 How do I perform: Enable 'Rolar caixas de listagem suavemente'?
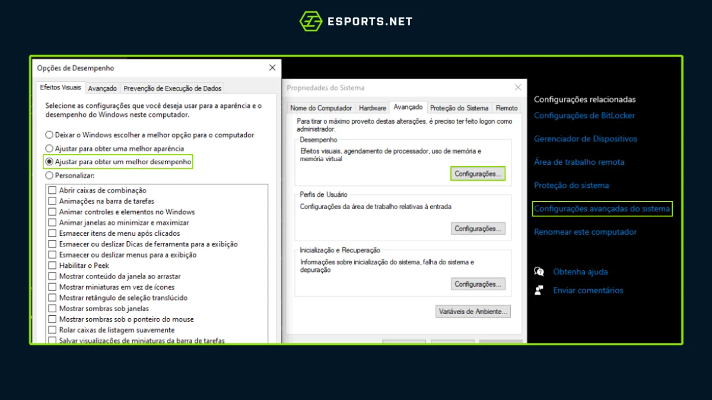coord(52,329)
